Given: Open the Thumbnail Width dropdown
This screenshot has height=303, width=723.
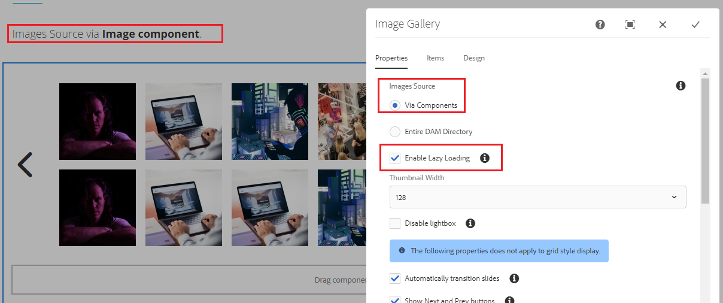Looking at the screenshot, I should click(537, 197).
